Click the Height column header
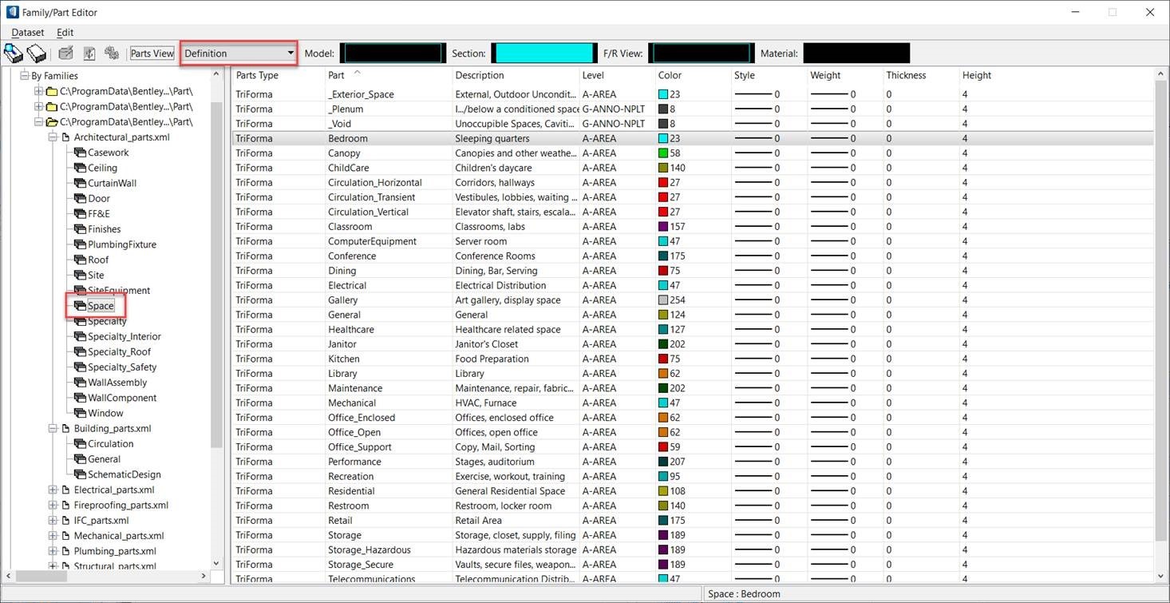This screenshot has height=603, width=1170. point(1055,75)
